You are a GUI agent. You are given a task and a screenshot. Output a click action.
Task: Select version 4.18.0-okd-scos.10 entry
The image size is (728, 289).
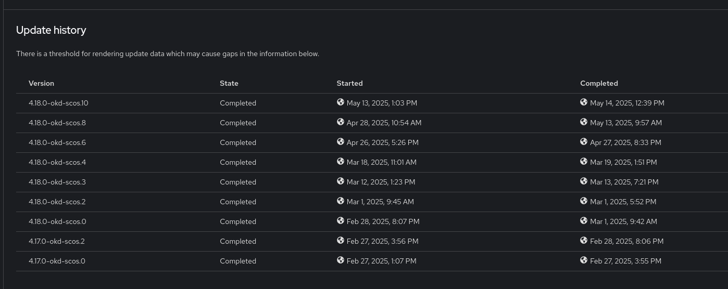[58, 103]
